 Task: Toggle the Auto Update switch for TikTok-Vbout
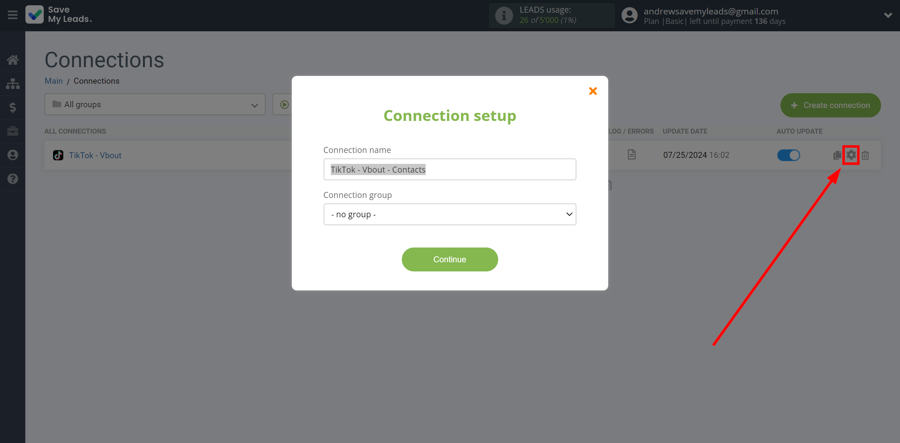(789, 155)
